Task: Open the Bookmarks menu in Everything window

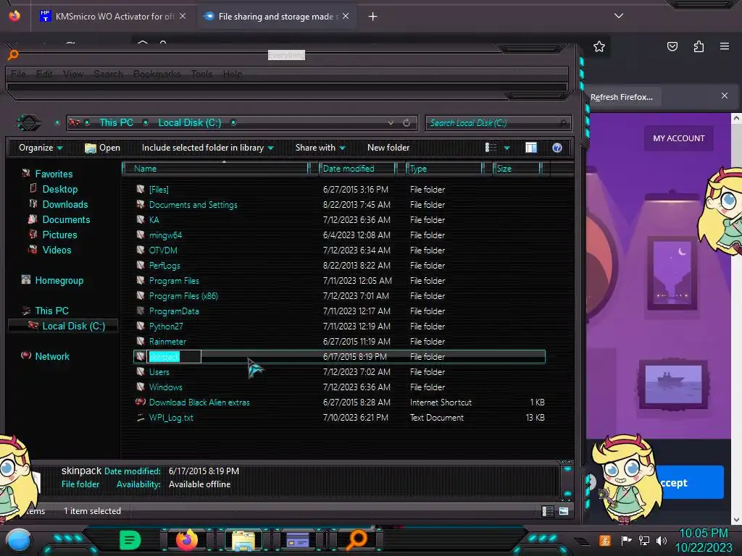Action: [157, 74]
